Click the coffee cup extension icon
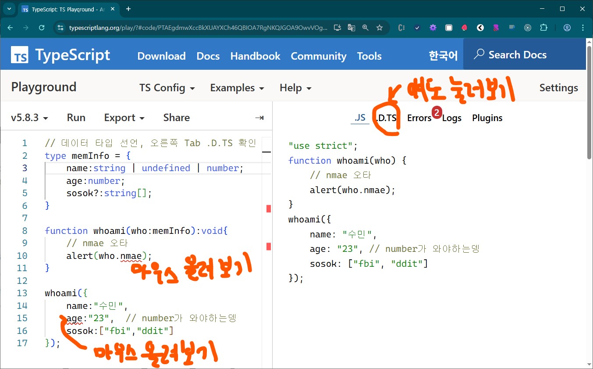593x369 pixels. [512, 27]
